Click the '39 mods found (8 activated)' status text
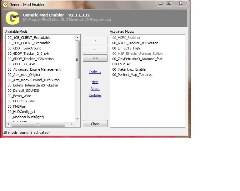Image resolution: width=240 pixels, height=191 pixels. click(27, 133)
